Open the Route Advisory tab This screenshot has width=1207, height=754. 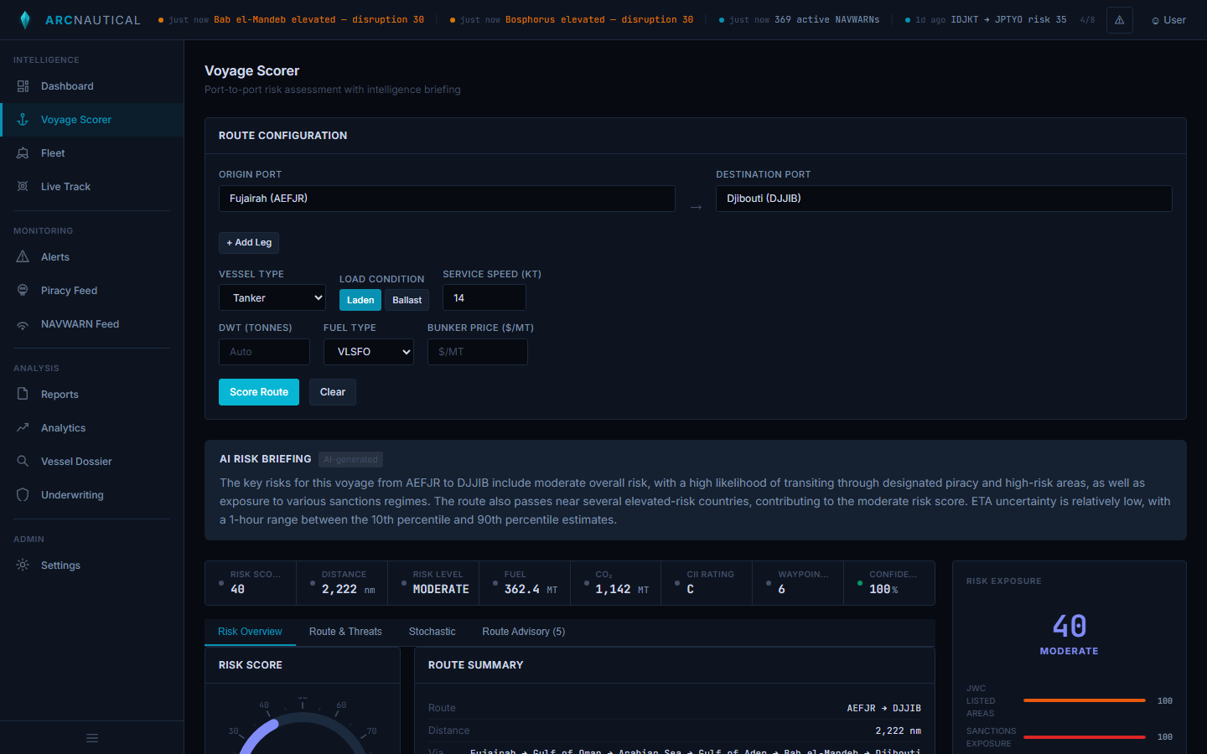(523, 632)
